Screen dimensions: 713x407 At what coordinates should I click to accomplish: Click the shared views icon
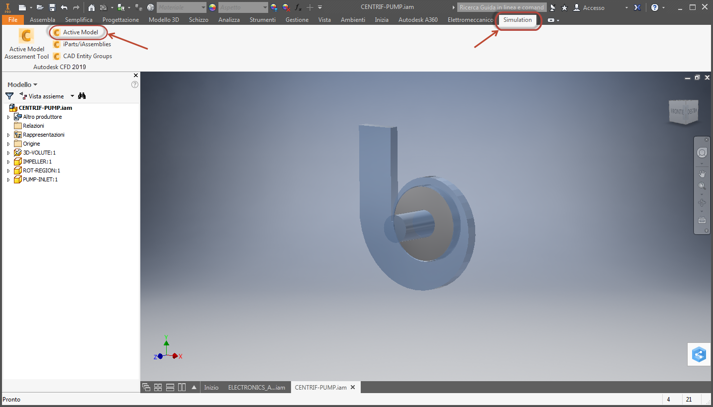point(699,354)
